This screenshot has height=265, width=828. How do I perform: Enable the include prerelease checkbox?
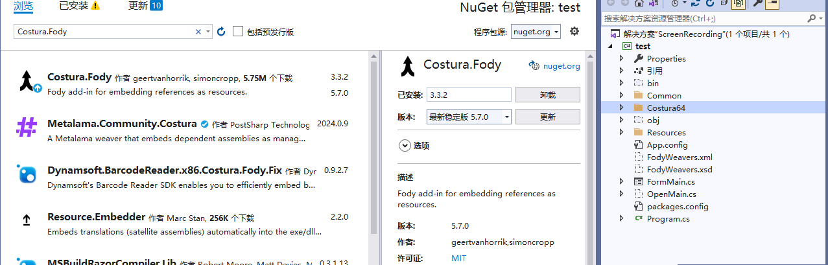click(238, 31)
